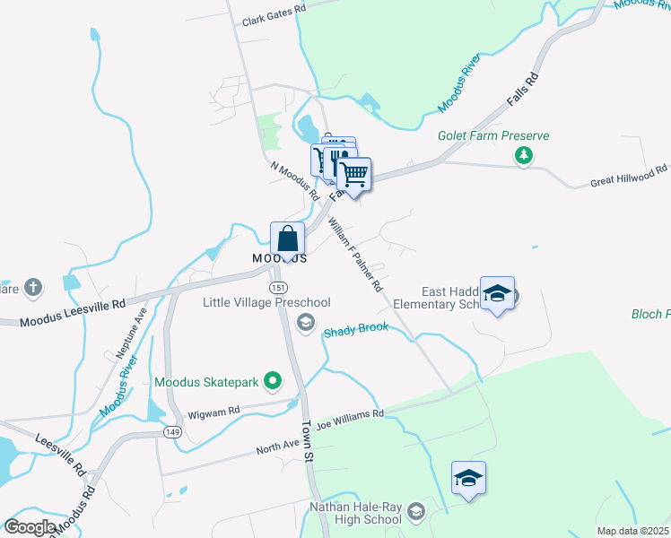Click the graduation cap marker above Nathan Hale-Ray
The image size is (671, 538).
coord(468,480)
